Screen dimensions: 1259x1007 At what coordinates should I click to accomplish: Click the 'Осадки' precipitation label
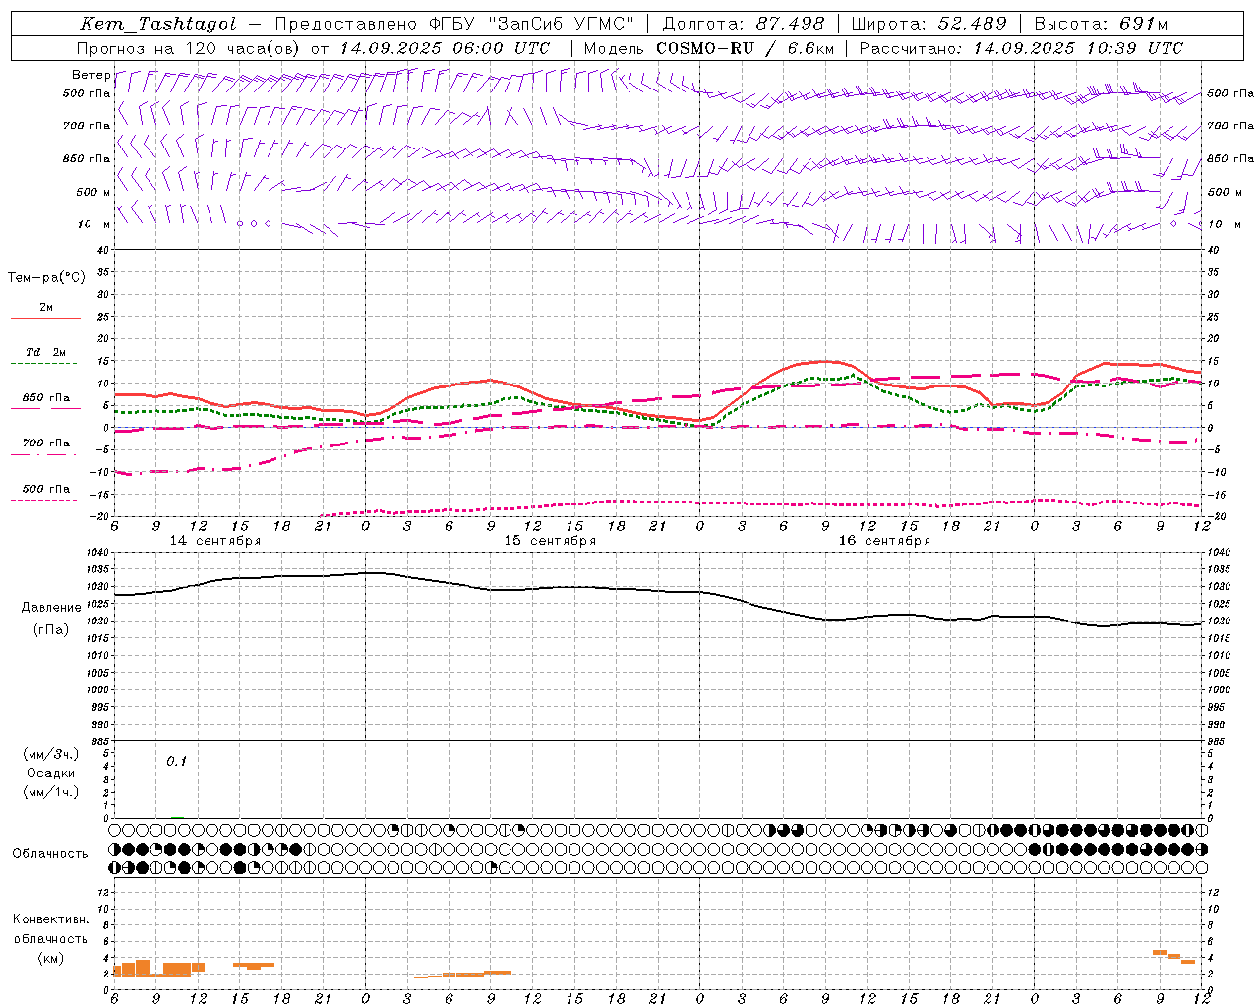[51, 773]
